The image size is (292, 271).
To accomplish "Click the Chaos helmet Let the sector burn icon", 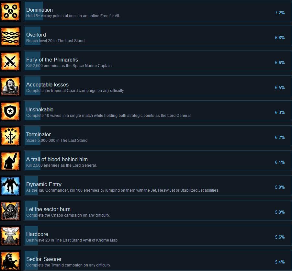I will click(x=10, y=211).
